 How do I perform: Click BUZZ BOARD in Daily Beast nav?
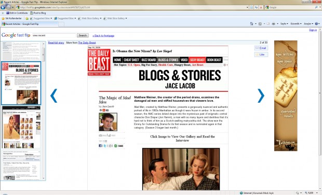[149, 60]
